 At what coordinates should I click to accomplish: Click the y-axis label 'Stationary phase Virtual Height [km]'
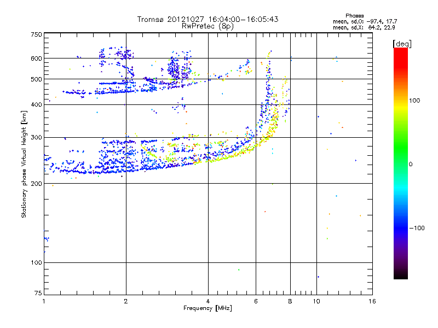click(x=24, y=164)
